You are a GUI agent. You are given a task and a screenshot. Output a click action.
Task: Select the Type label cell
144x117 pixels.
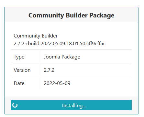pos(26,56)
